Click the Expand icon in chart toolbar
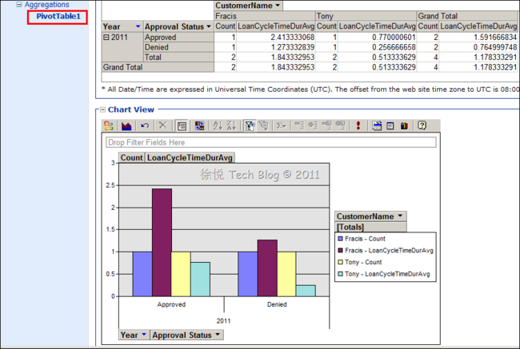Viewport: 520px width, 349px height. [313, 126]
